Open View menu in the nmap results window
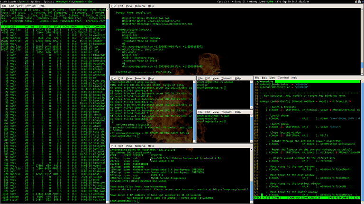 coord(128,146)
